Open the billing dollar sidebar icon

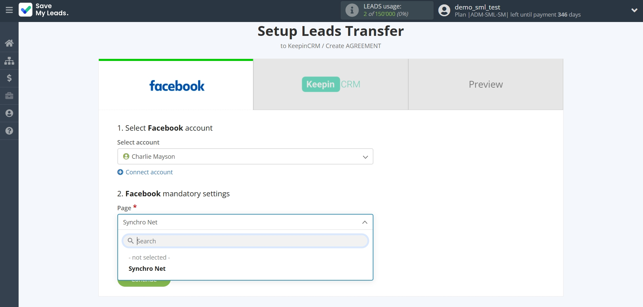point(9,78)
